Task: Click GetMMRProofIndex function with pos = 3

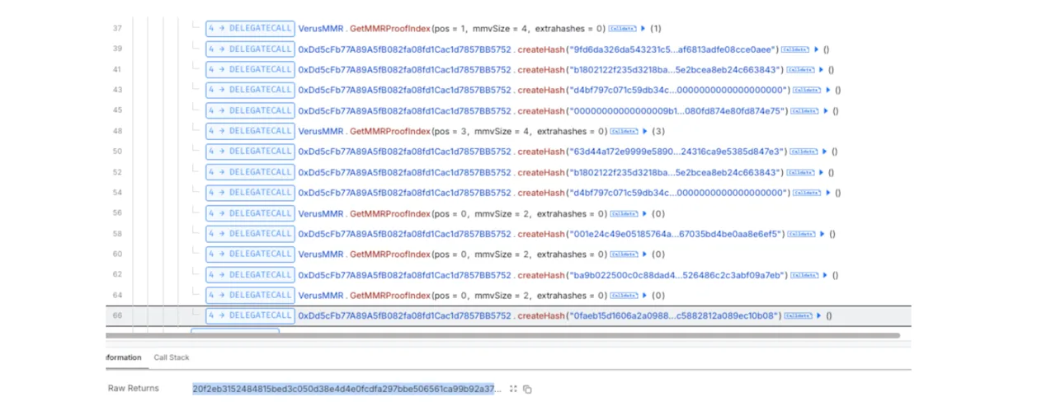Action: click(x=390, y=131)
